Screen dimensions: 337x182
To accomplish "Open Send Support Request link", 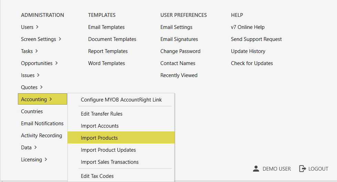I will pos(256,39).
